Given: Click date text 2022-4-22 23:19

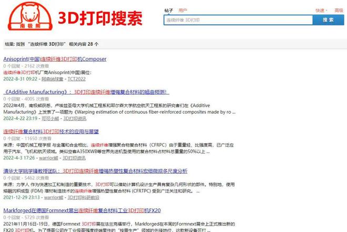Looking at the screenshot, I should tap(21, 119).
